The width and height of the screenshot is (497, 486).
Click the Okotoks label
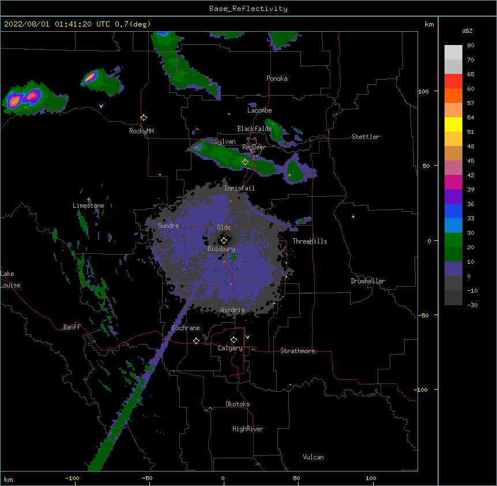pos(238,404)
